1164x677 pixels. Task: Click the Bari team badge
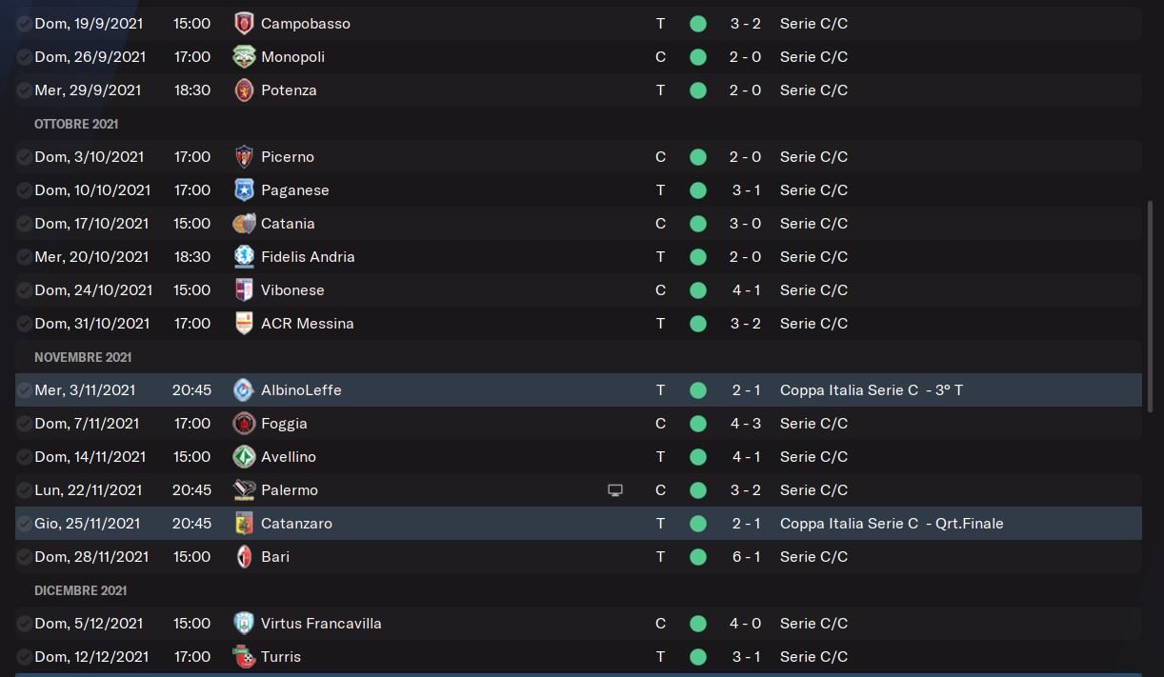tap(244, 557)
